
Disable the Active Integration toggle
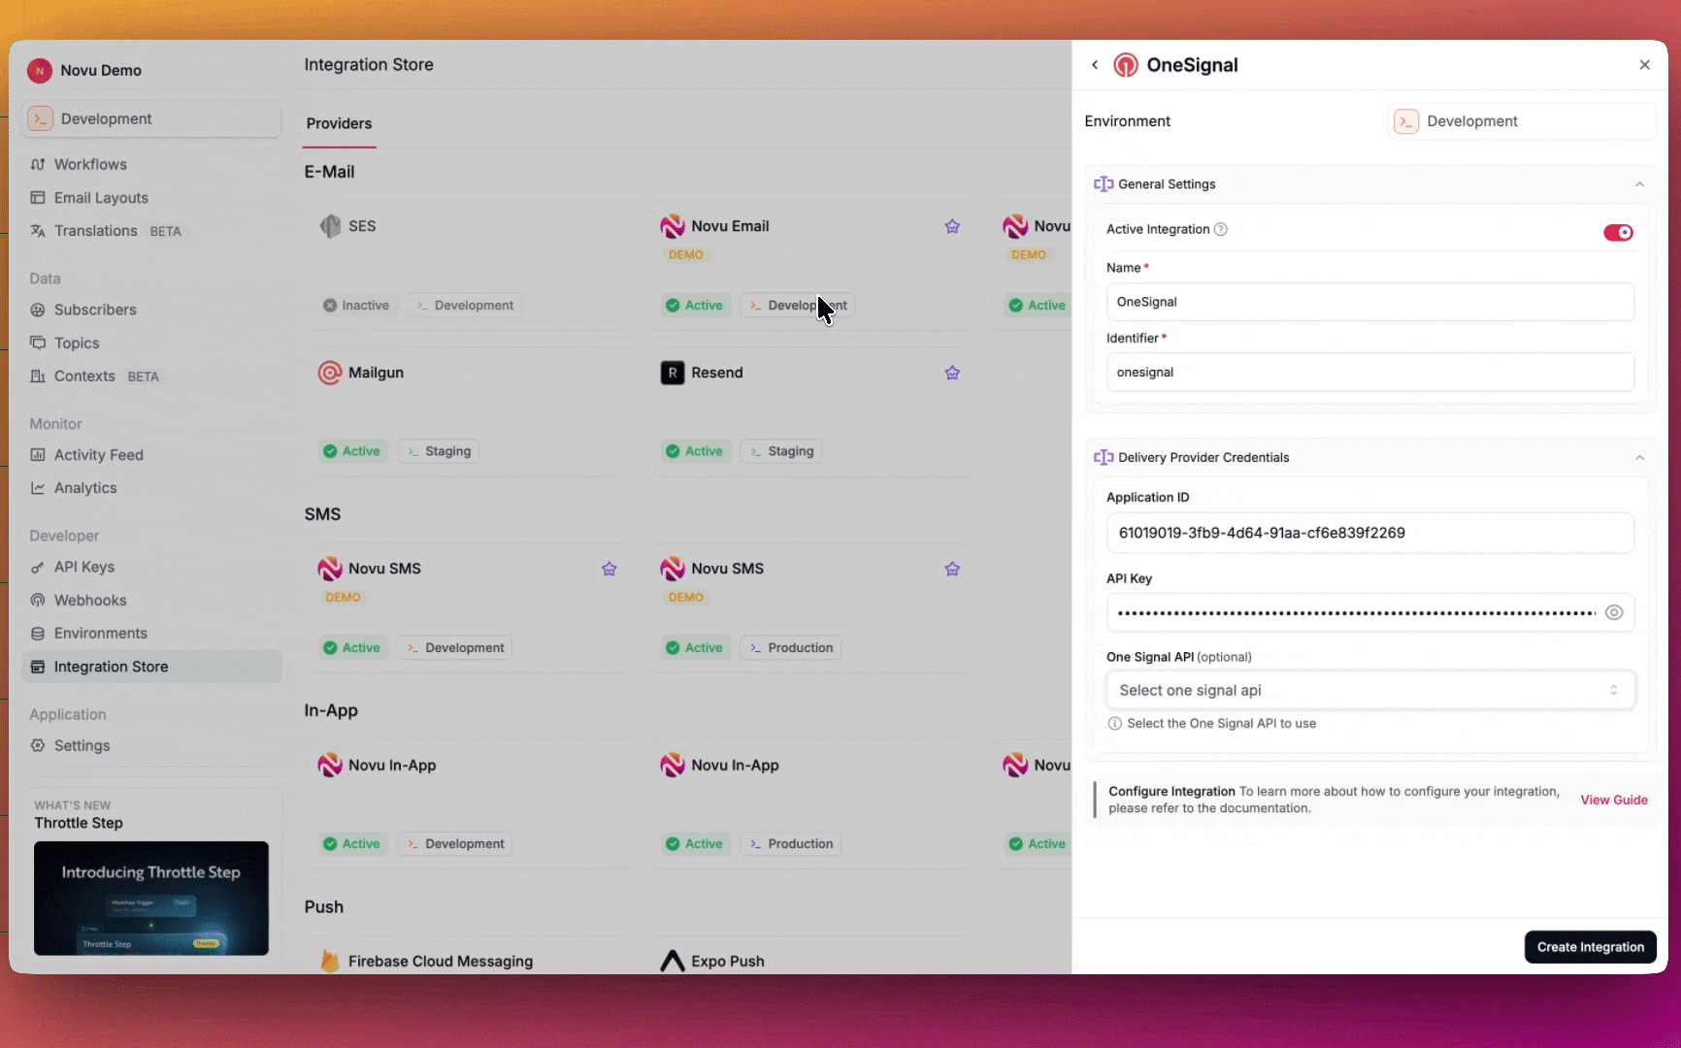pos(1617,232)
